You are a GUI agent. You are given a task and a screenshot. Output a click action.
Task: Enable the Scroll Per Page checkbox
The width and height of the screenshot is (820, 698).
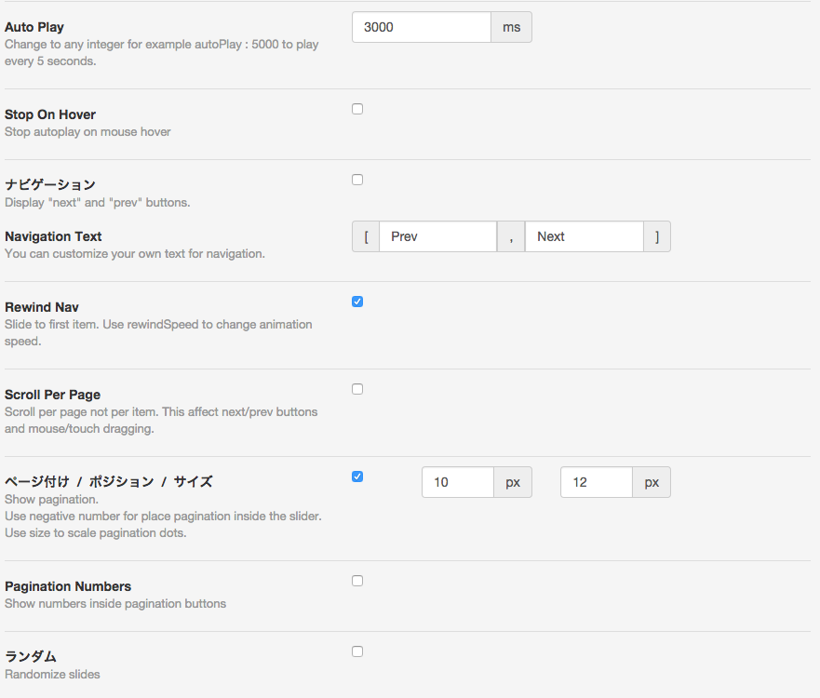click(357, 389)
